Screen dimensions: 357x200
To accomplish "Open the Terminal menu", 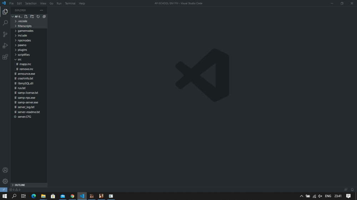I will [70, 4].
